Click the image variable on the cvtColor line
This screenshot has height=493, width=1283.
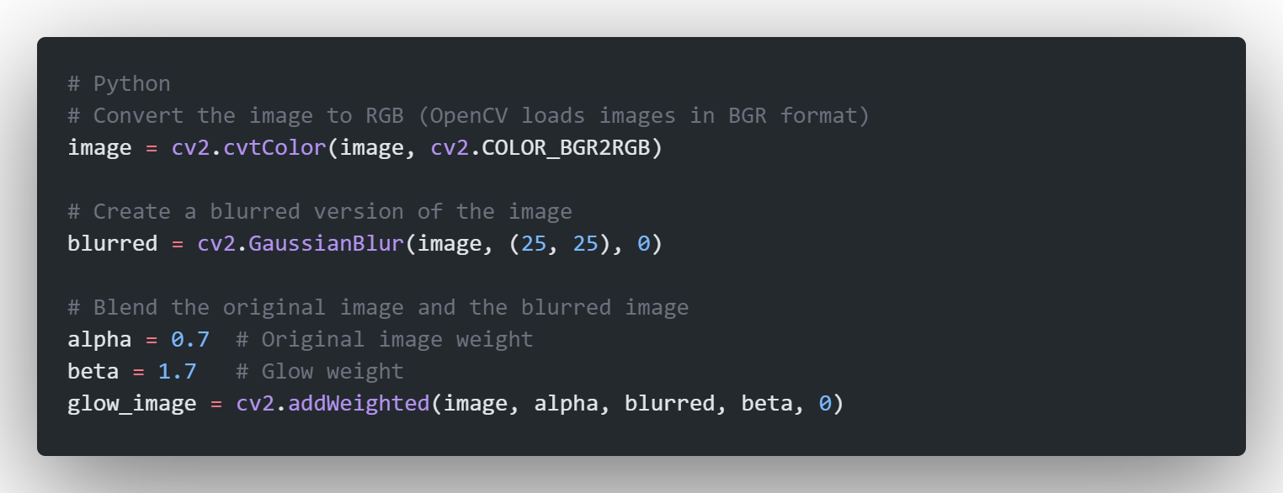[99, 148]
